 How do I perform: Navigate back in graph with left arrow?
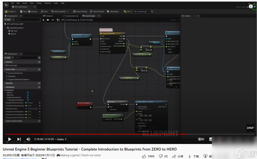48,20
